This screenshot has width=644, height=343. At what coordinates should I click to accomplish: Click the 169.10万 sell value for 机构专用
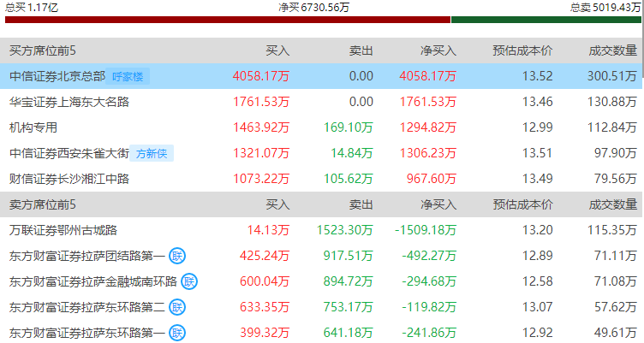click(349, 127)
